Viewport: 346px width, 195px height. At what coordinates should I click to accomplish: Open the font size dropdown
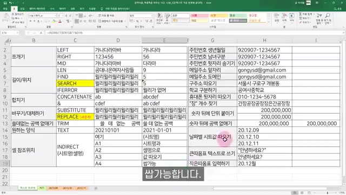pos(63,16)
